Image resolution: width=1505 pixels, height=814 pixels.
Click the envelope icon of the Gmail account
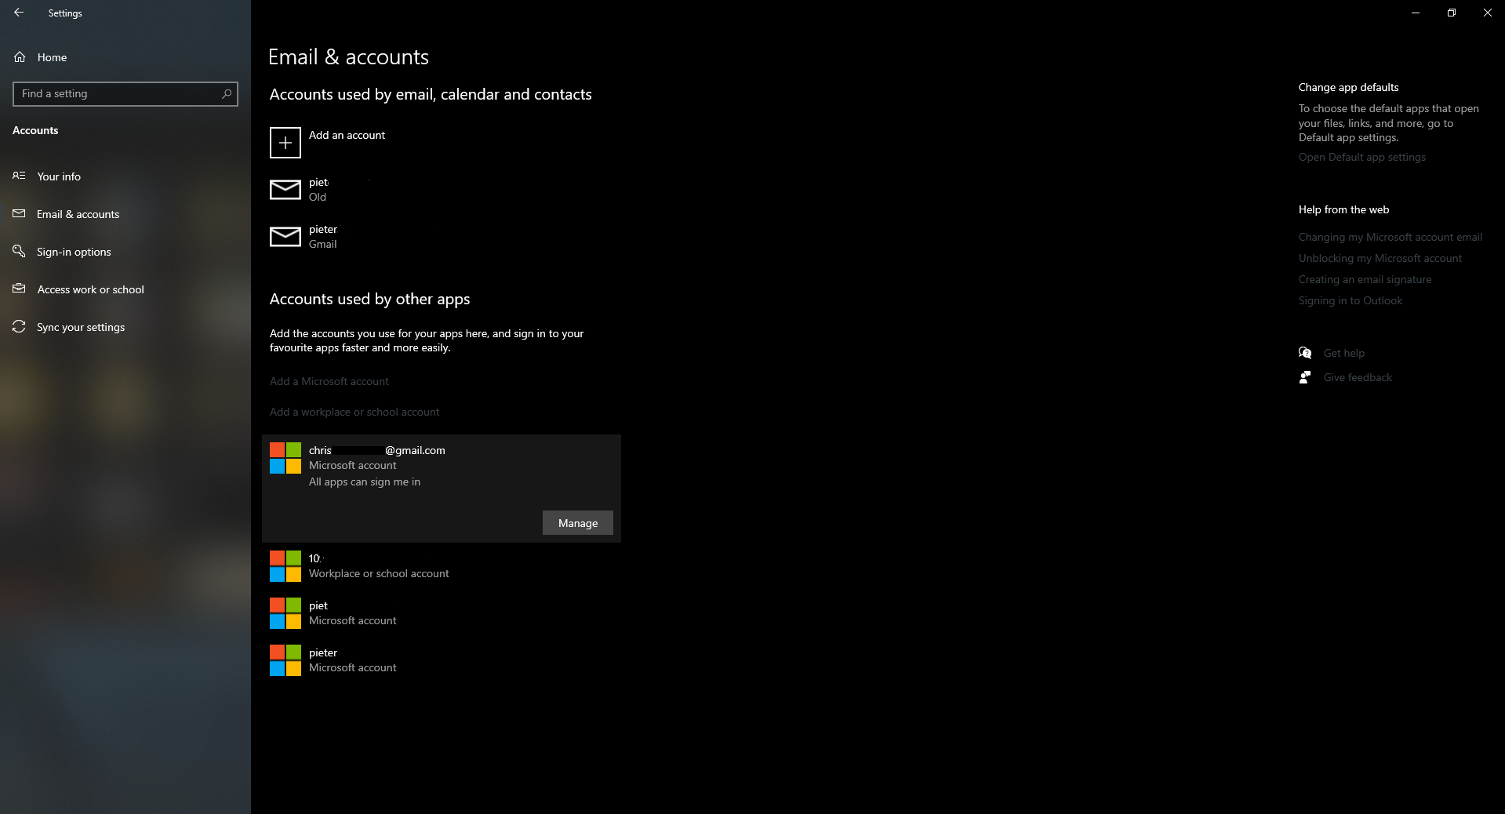(285, 237)
